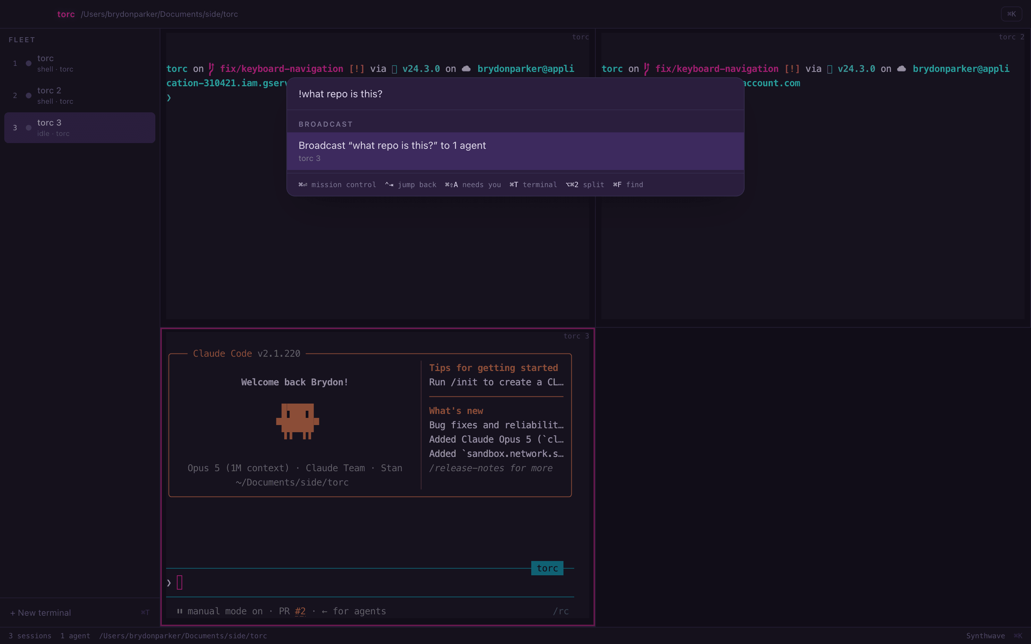This screenshot has height=644, width=1031.
Task: Click the status dot of session torc 3
Action: (29, 128)
